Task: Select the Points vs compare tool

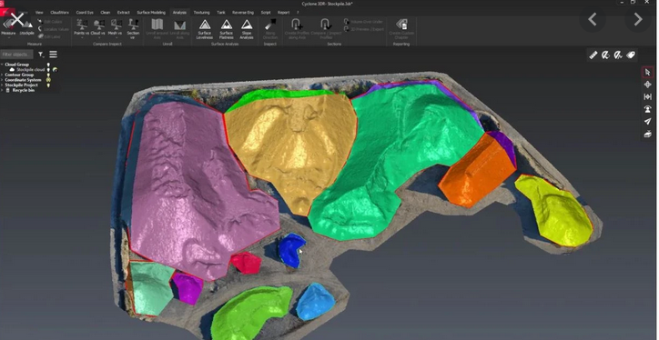Action: (x=81, y=27)
